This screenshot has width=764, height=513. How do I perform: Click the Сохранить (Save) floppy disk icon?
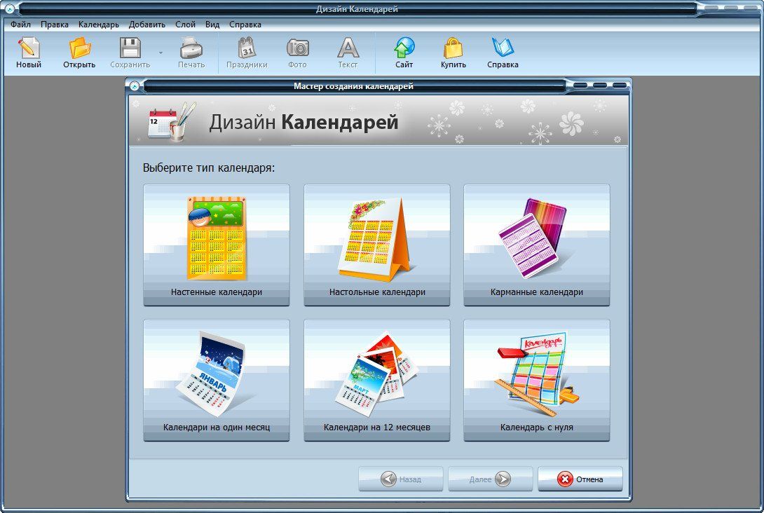coord(130,48)
